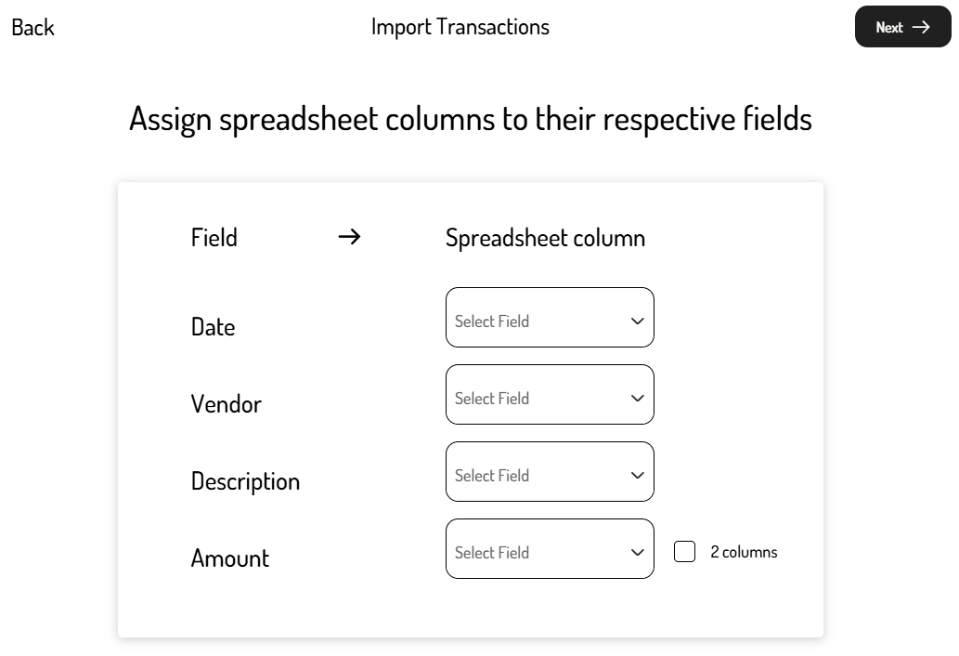This screenshot has height=656, width=959.
Task: Click the Date field label
Action: click(x=213, y=327)
